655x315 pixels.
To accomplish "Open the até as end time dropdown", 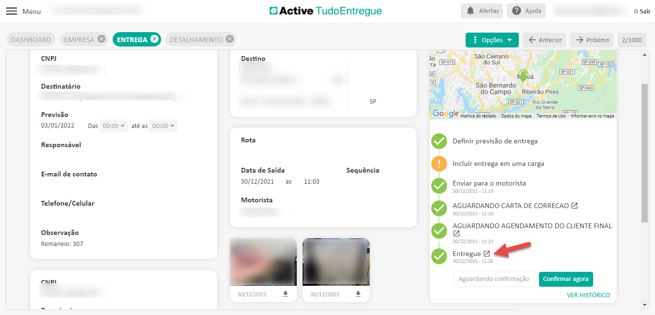I will pos(163,126).
